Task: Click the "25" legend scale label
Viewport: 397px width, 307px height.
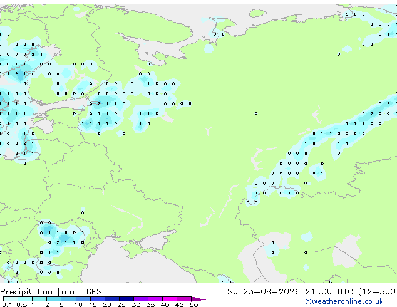Action: (121, 304)
